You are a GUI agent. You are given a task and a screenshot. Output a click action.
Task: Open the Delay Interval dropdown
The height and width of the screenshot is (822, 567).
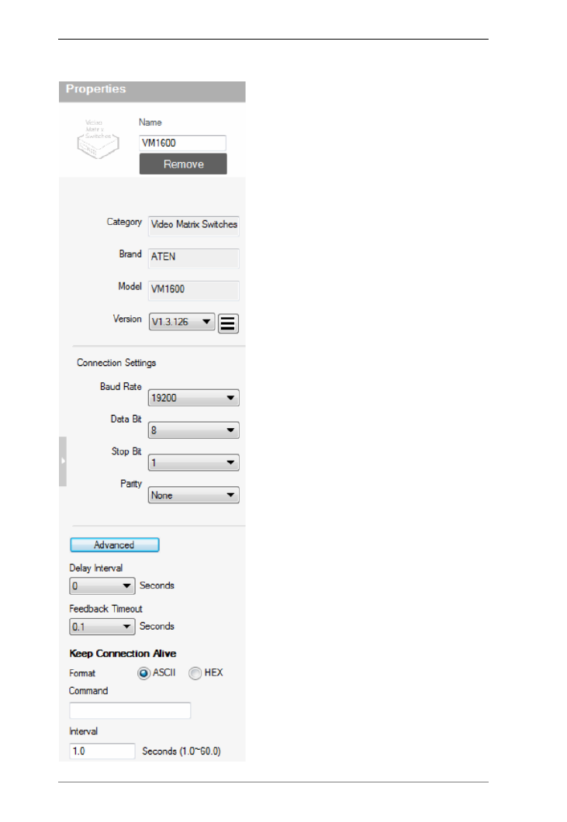(x=102, y=586)
